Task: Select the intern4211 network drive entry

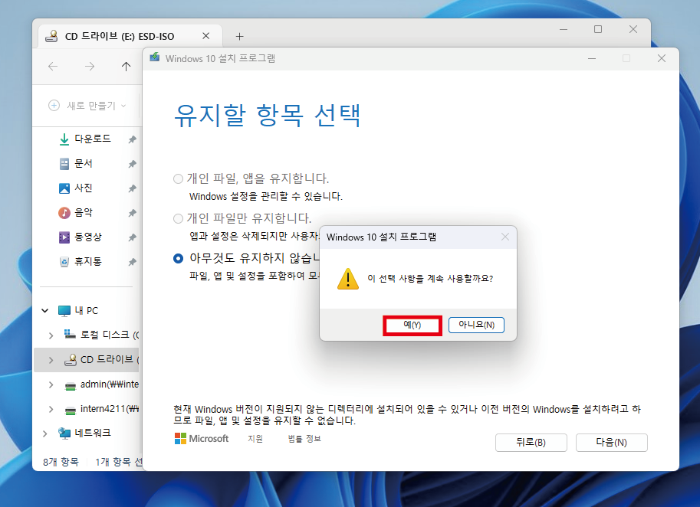Action: point(101,409)
